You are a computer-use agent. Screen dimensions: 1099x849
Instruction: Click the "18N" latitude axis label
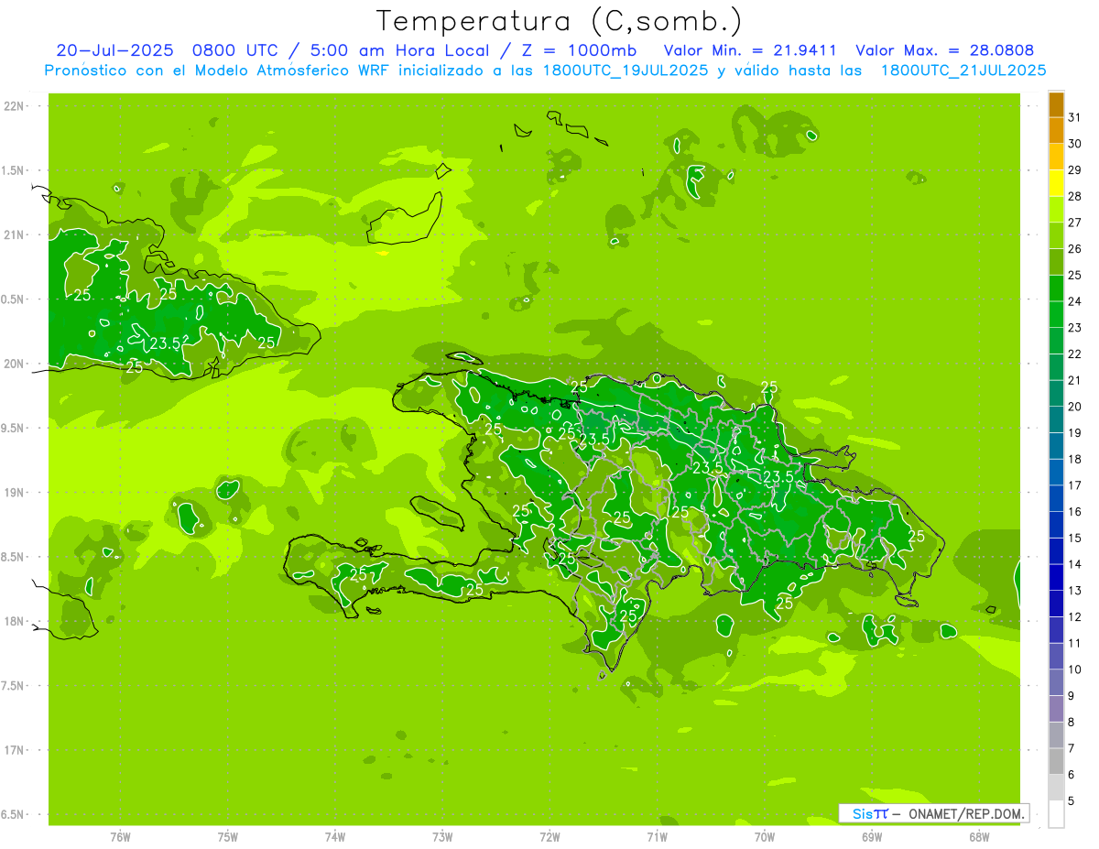pyautogui.click(x=16, y=621)
